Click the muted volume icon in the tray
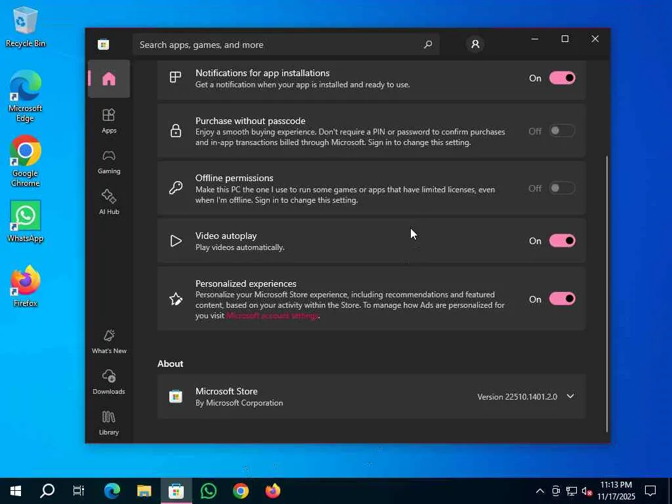 [586, 491]
